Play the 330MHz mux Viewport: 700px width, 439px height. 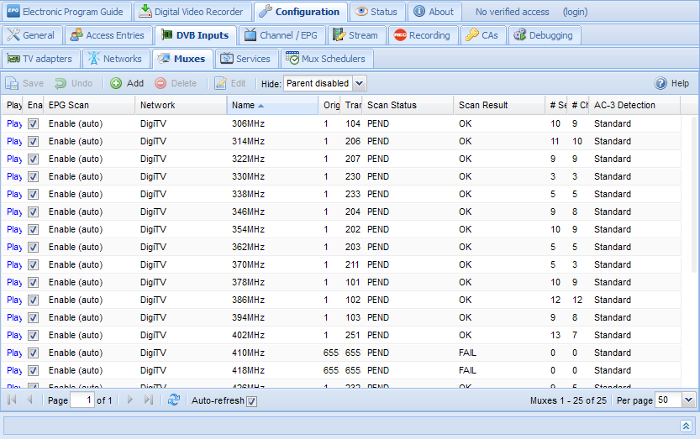(x=14, y=176)
